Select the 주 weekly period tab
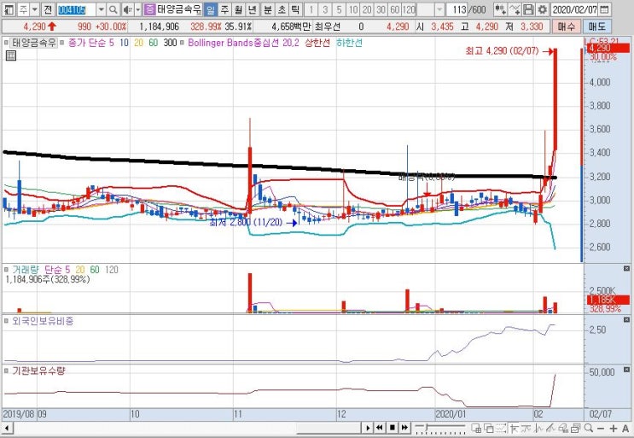634x438 pixels. [x=224, y=9]
